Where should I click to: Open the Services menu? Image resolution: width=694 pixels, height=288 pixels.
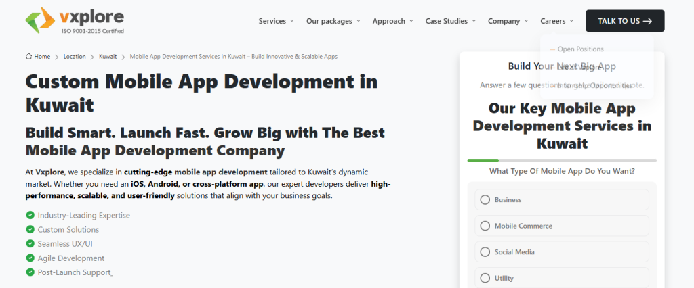272,21
